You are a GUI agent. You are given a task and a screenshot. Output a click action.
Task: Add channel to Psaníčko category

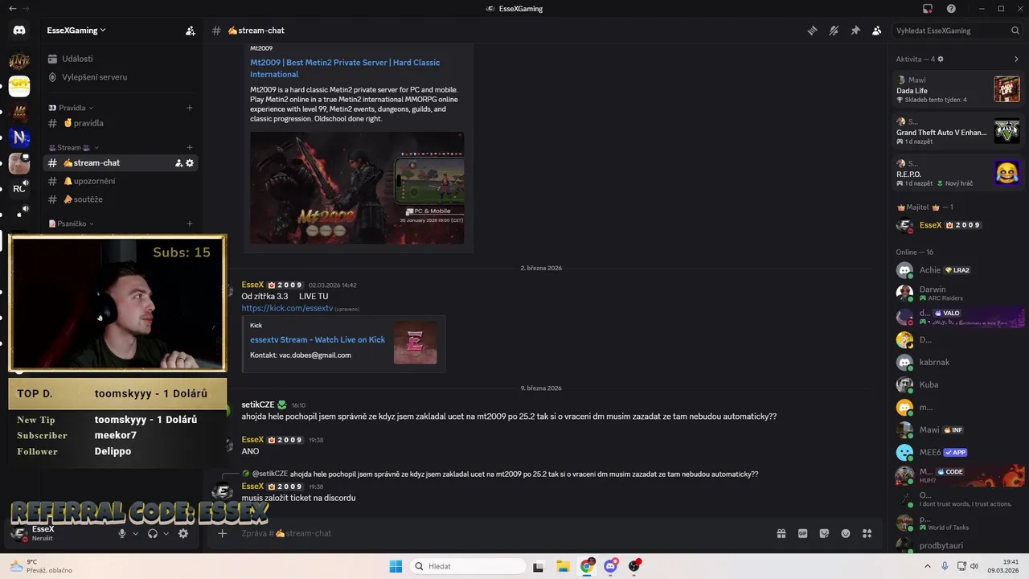190,224
